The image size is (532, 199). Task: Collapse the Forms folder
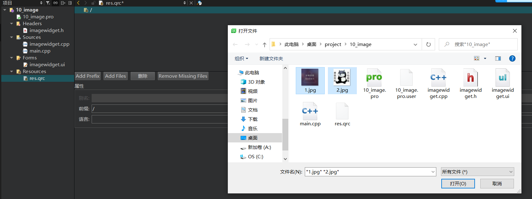[x=12, y=58]
